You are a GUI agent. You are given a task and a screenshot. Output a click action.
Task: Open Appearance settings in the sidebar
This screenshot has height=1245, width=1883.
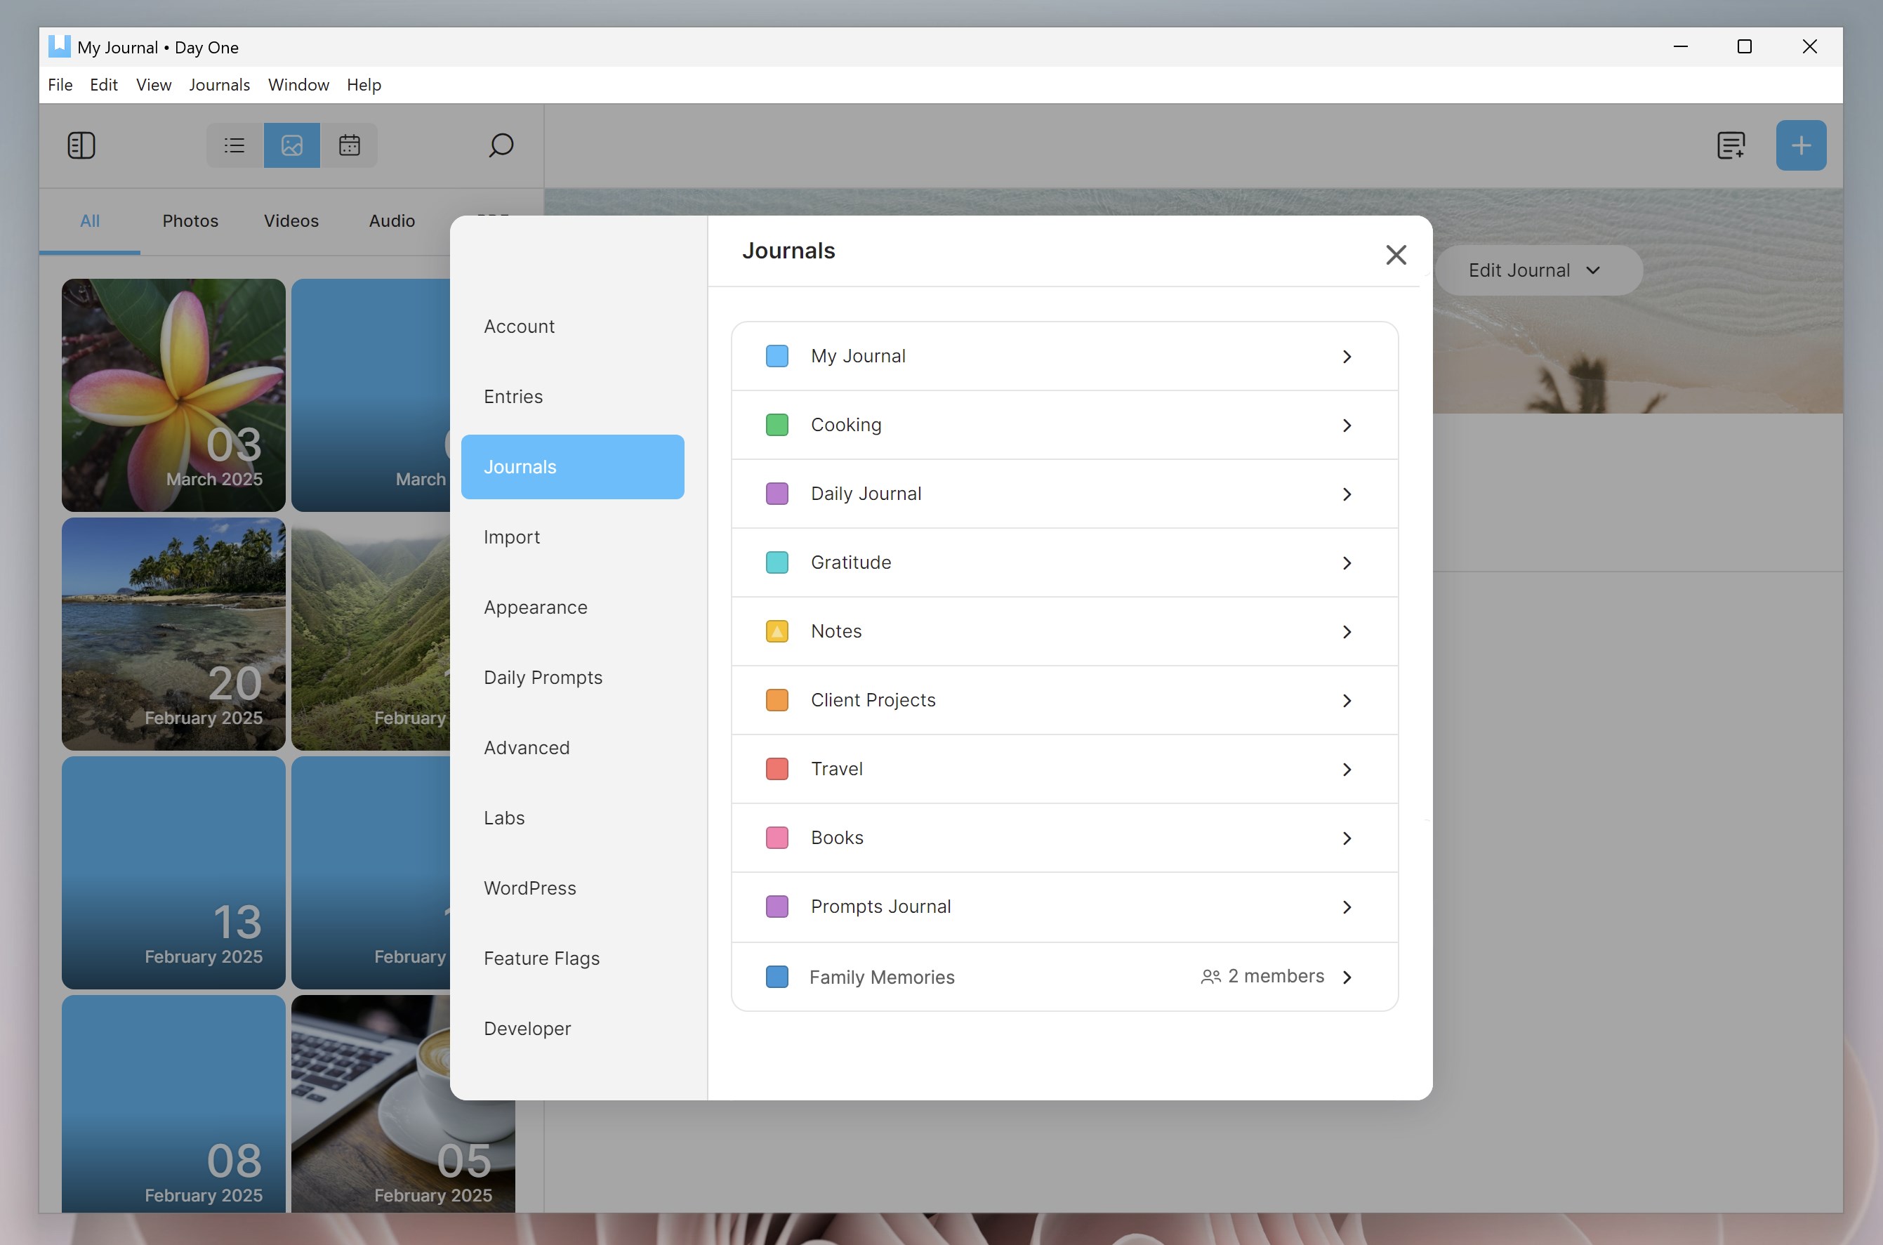tap(535, 607)
